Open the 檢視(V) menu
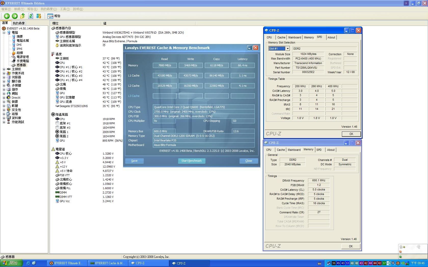The height and width of the screenshot is (267, 428). click(x=19, y=9)
